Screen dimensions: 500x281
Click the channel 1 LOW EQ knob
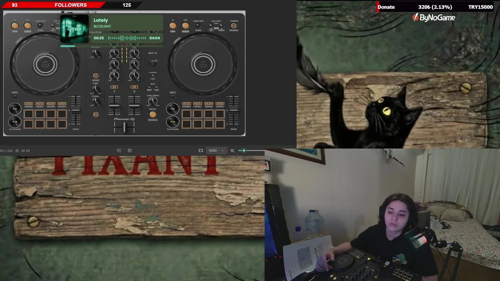(x=114, y=64)
